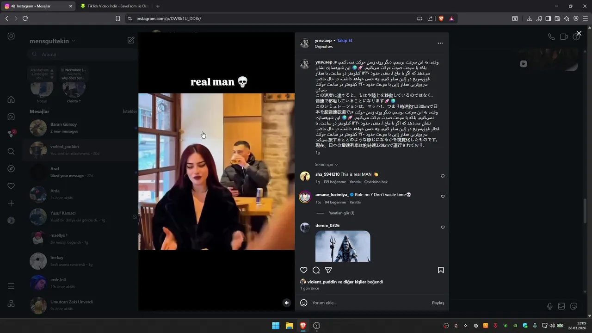Open Instagram home via the logo icon
Viewport: 592px width, 333px height.
(x=11, y=36)
